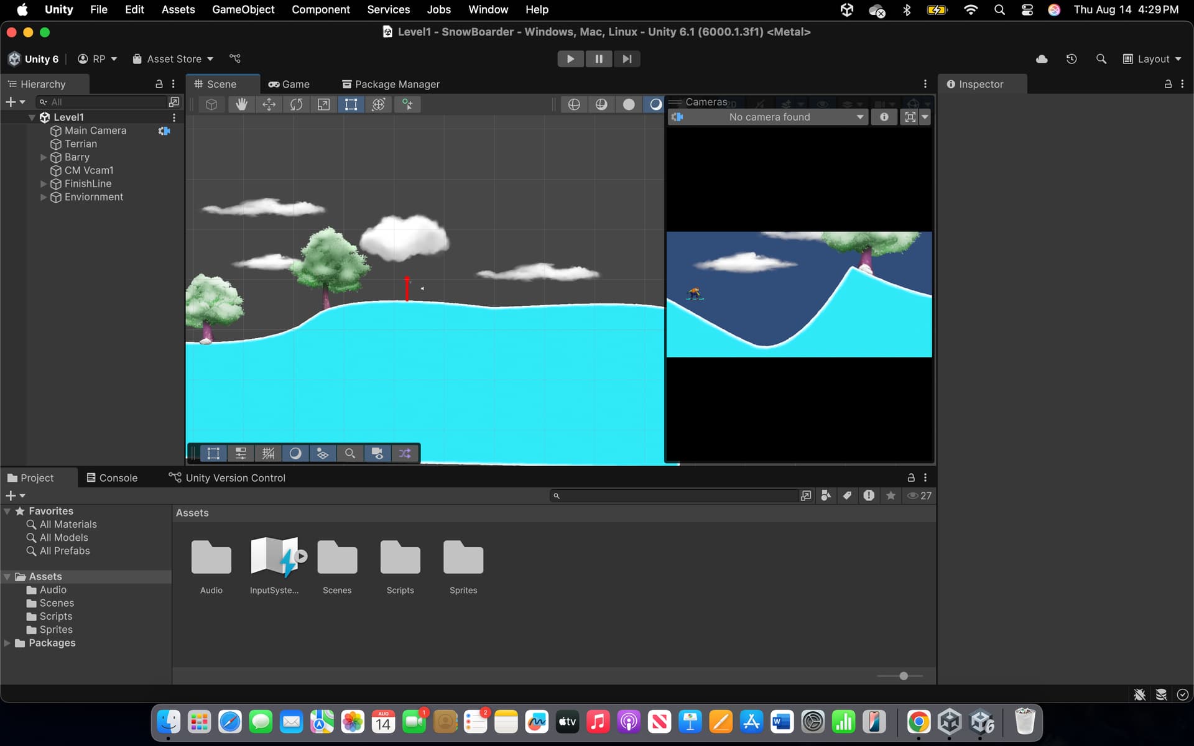
Task: Toggle the Hierarchy panel lock
Action: tap(159, 84)
